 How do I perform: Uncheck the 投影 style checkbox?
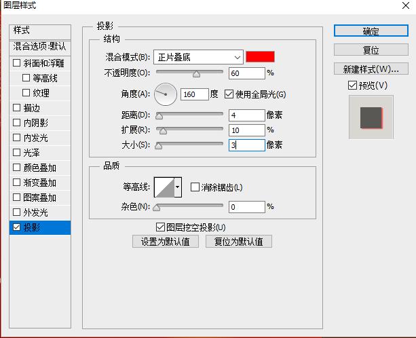17,227
